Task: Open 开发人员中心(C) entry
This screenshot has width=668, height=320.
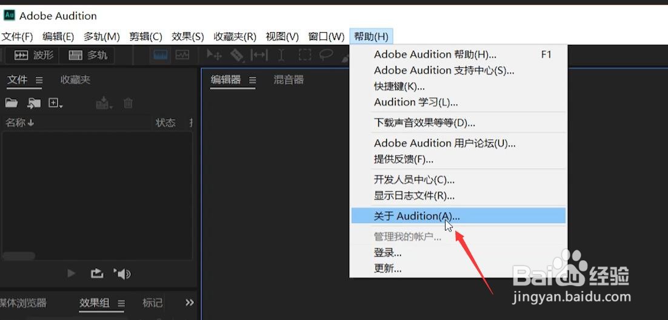Action: click(458, 180)
